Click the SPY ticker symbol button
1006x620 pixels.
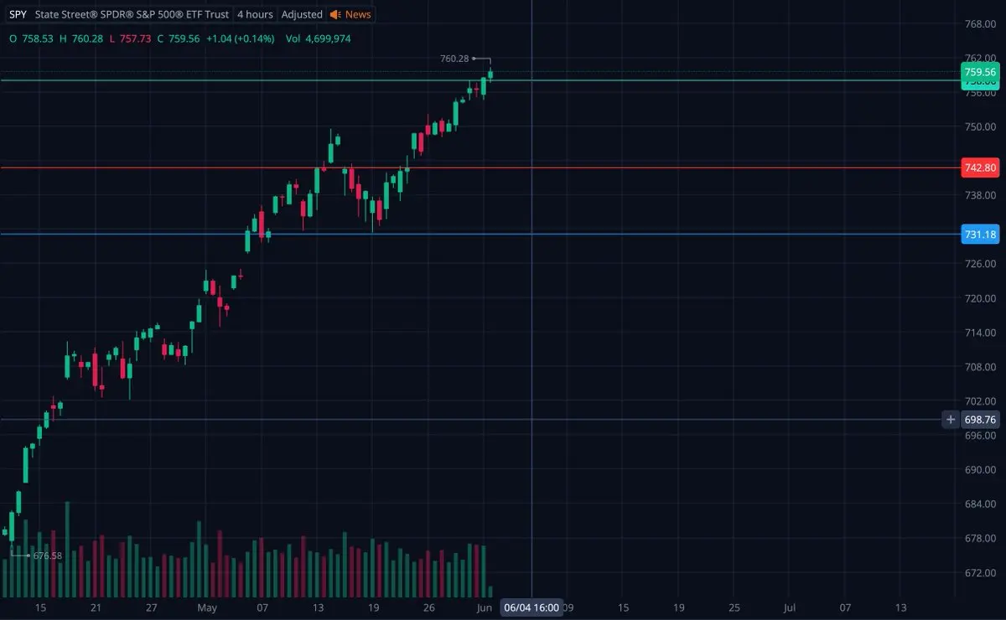[x=18, y=14]
